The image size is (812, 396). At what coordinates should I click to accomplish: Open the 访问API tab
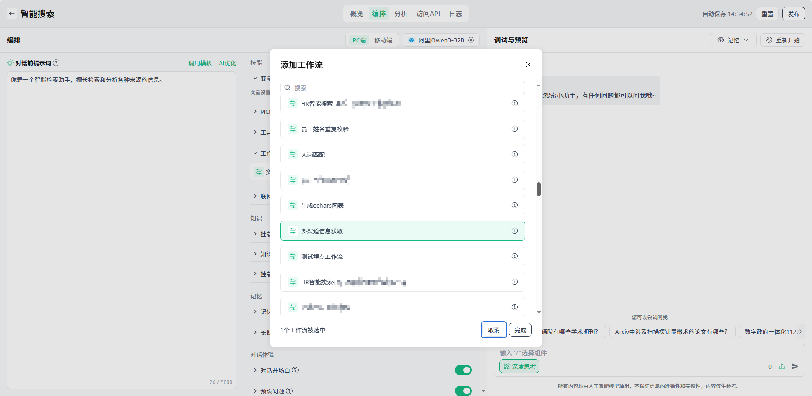click(x=428, y=14)
